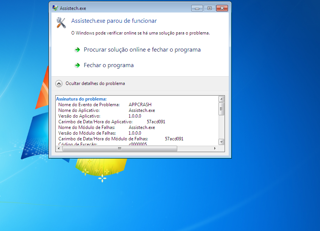This screenshot has width=320, height=231.
Task: Click the green arrow beside 'Procurar solução online'
Action: pos(77,50)
